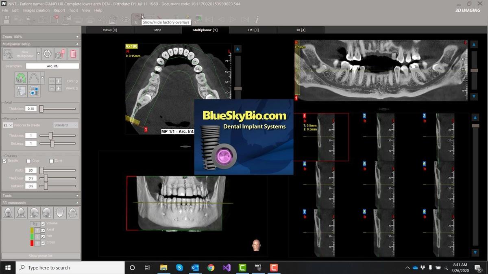Click the share icon in the toolbar
This screenshot has width=488, height=274.
click(x=102, y=19)
